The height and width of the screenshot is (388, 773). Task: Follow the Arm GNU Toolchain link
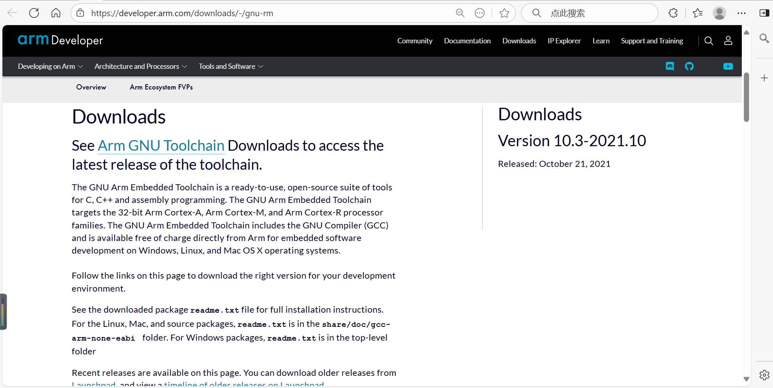tap(161, 145)
